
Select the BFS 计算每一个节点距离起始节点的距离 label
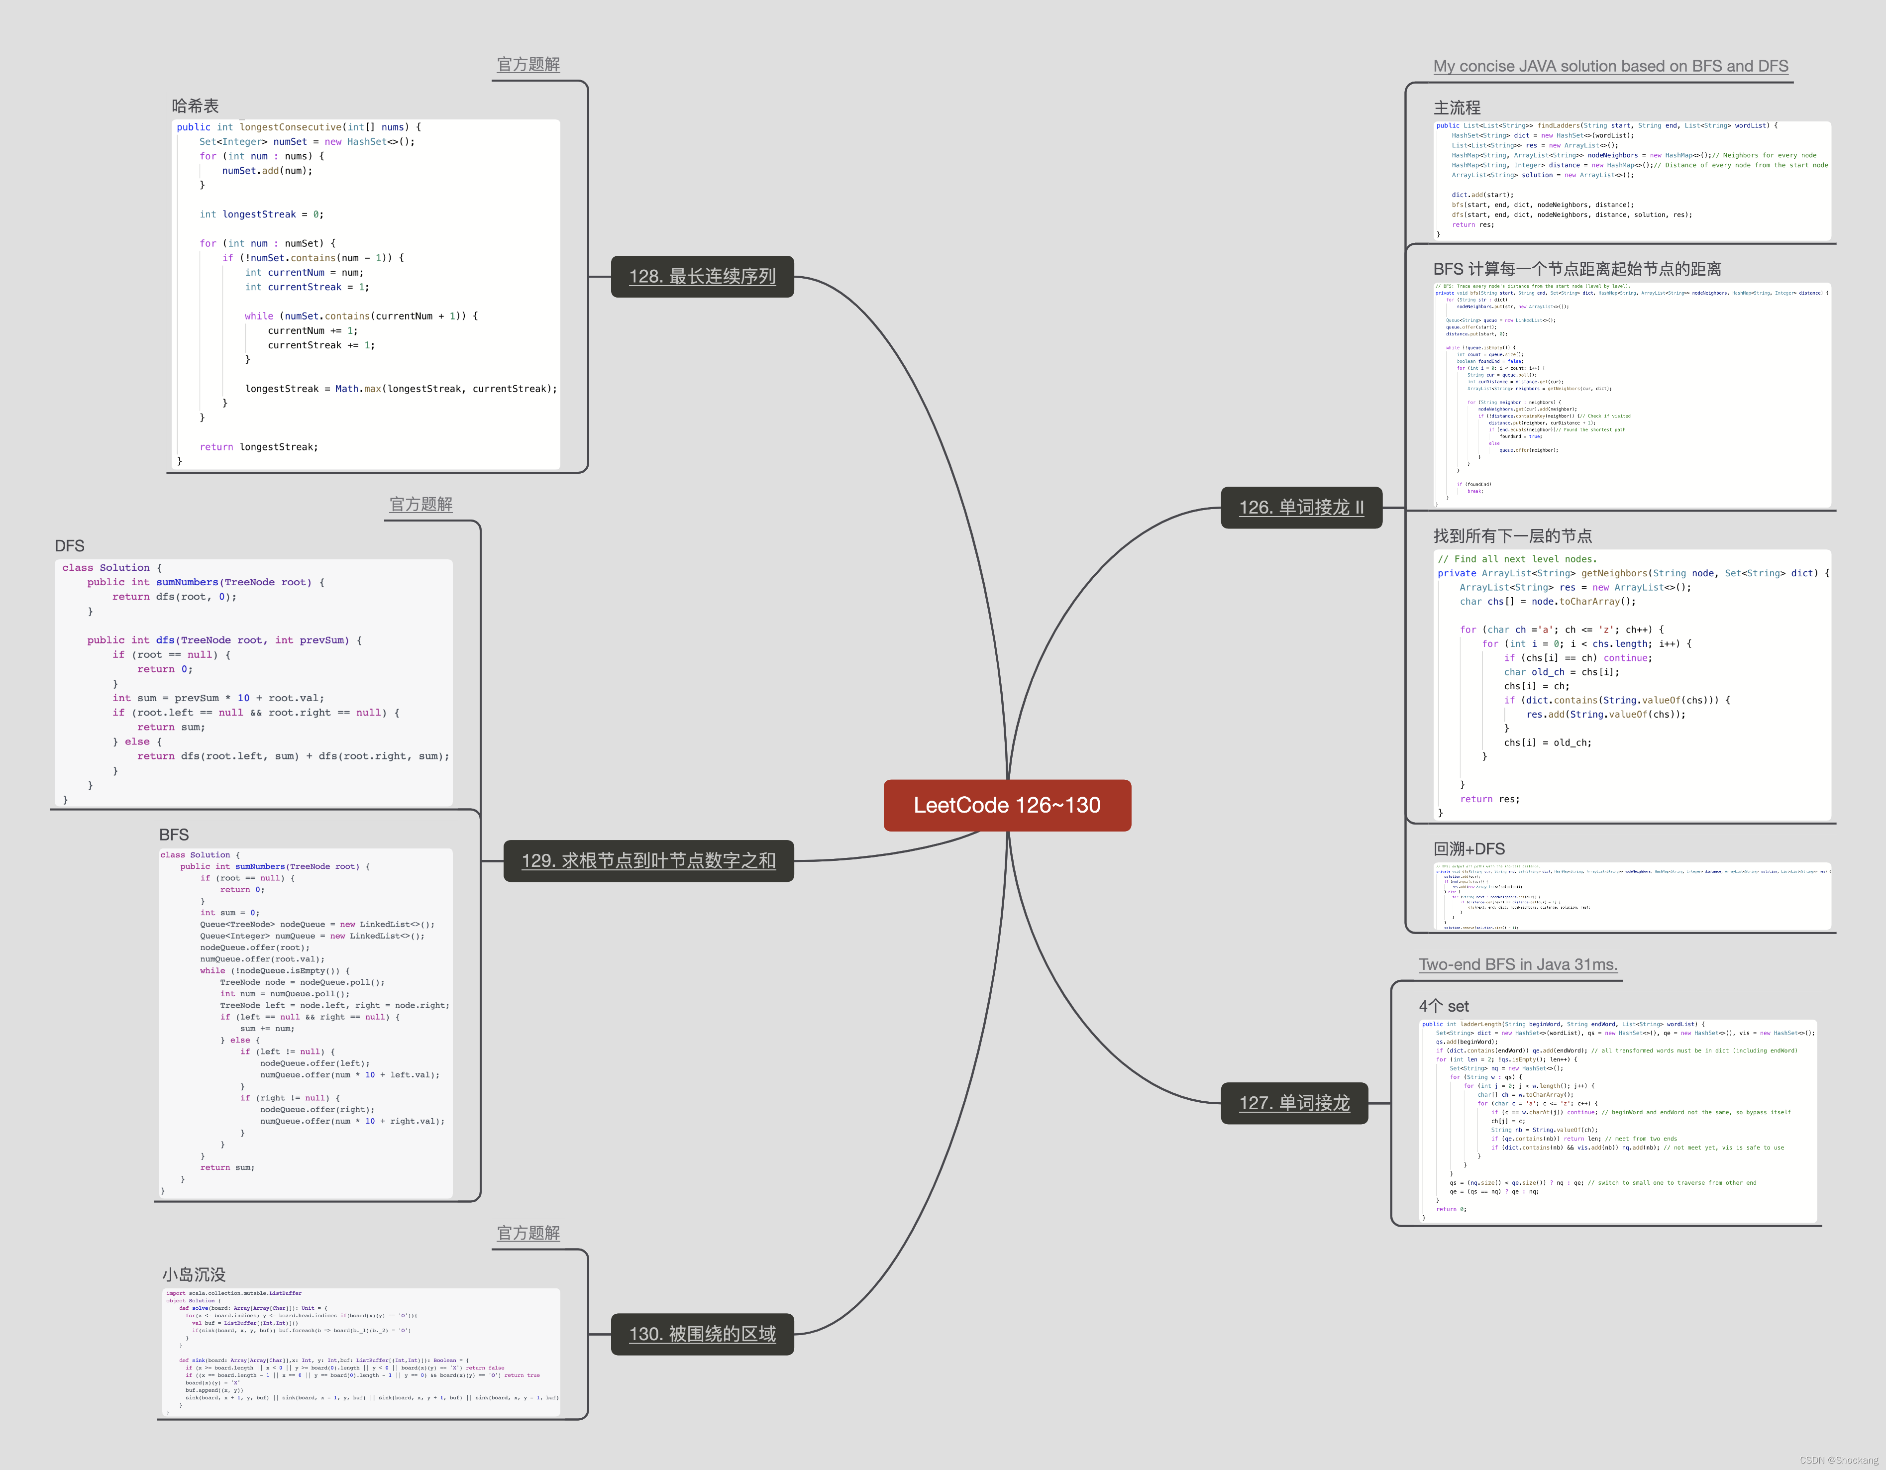(1577, 270)
